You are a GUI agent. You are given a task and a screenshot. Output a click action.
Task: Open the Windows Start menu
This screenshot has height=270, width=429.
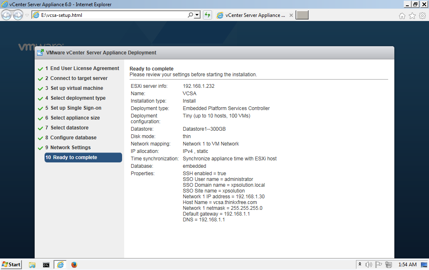[x=11, y=265]
